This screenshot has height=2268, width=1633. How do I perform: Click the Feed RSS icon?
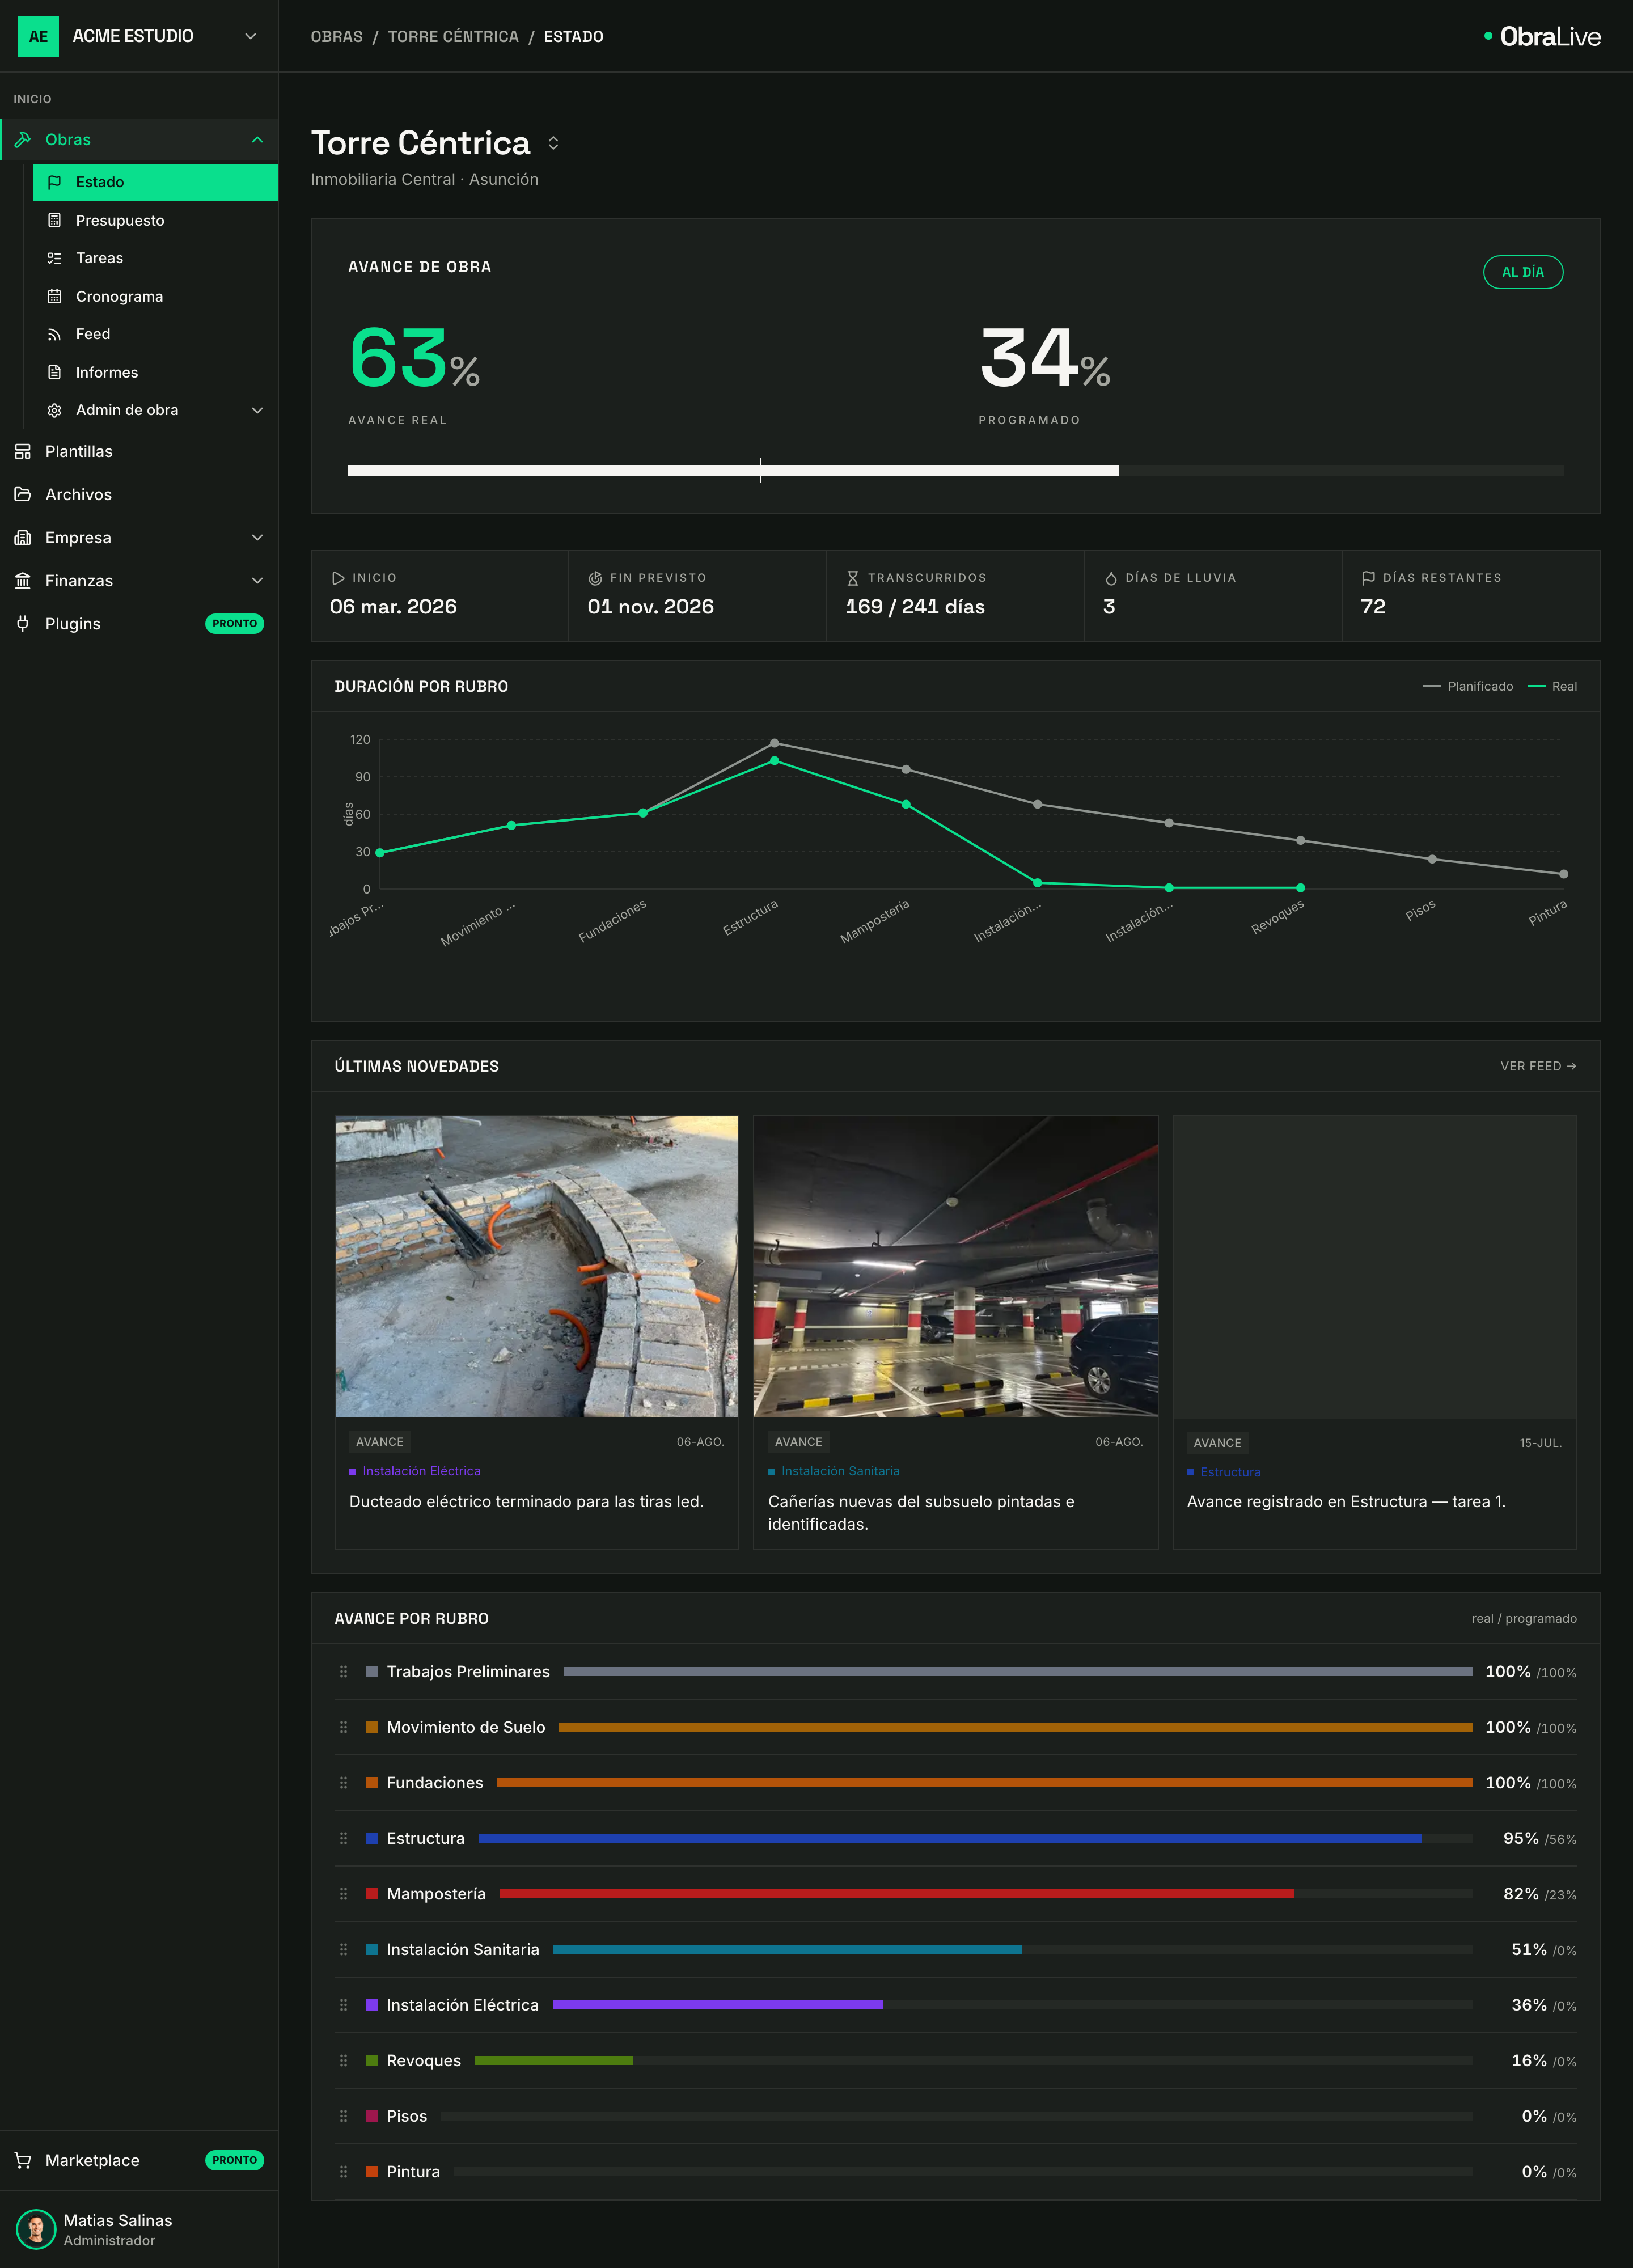(x=55, y=334)
